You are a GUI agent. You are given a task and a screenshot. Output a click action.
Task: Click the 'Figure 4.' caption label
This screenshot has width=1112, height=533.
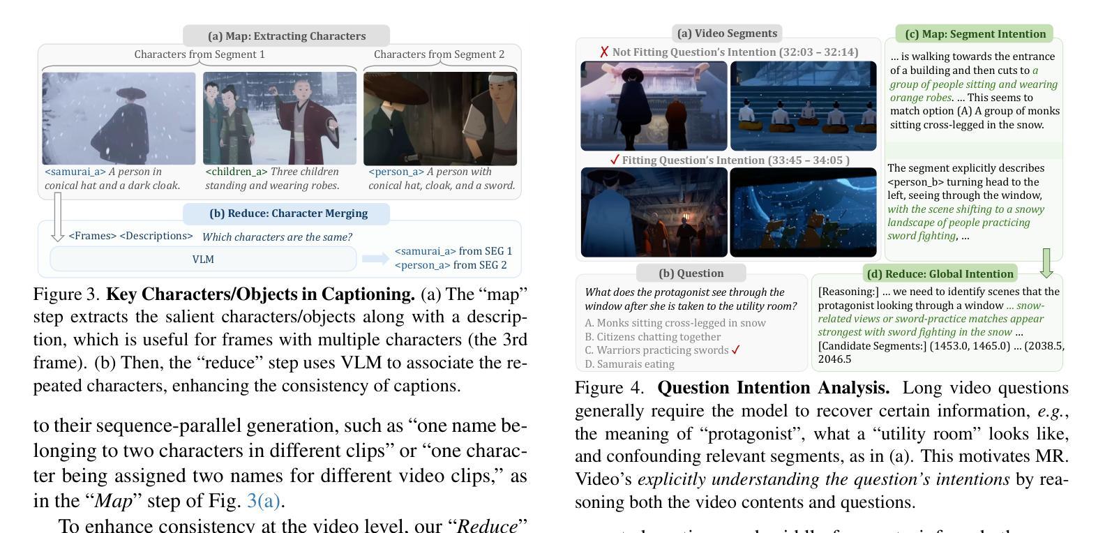click(x=609, y=387)
